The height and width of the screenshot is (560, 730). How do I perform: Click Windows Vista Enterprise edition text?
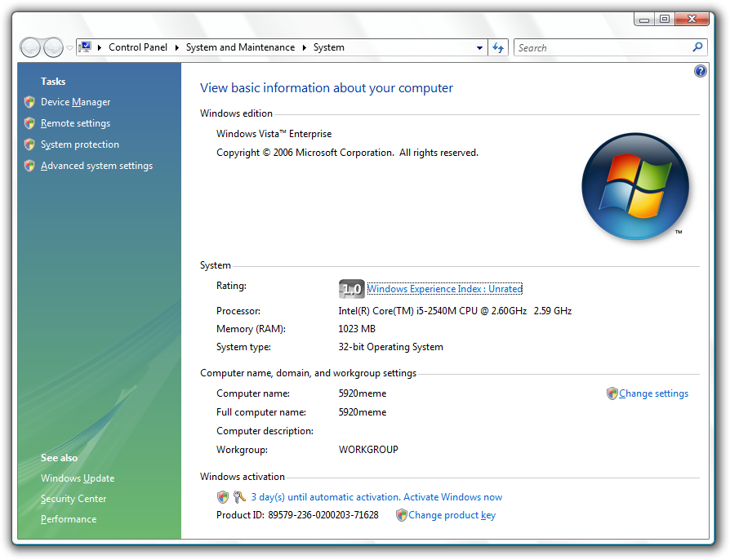(x=274, y=134)
